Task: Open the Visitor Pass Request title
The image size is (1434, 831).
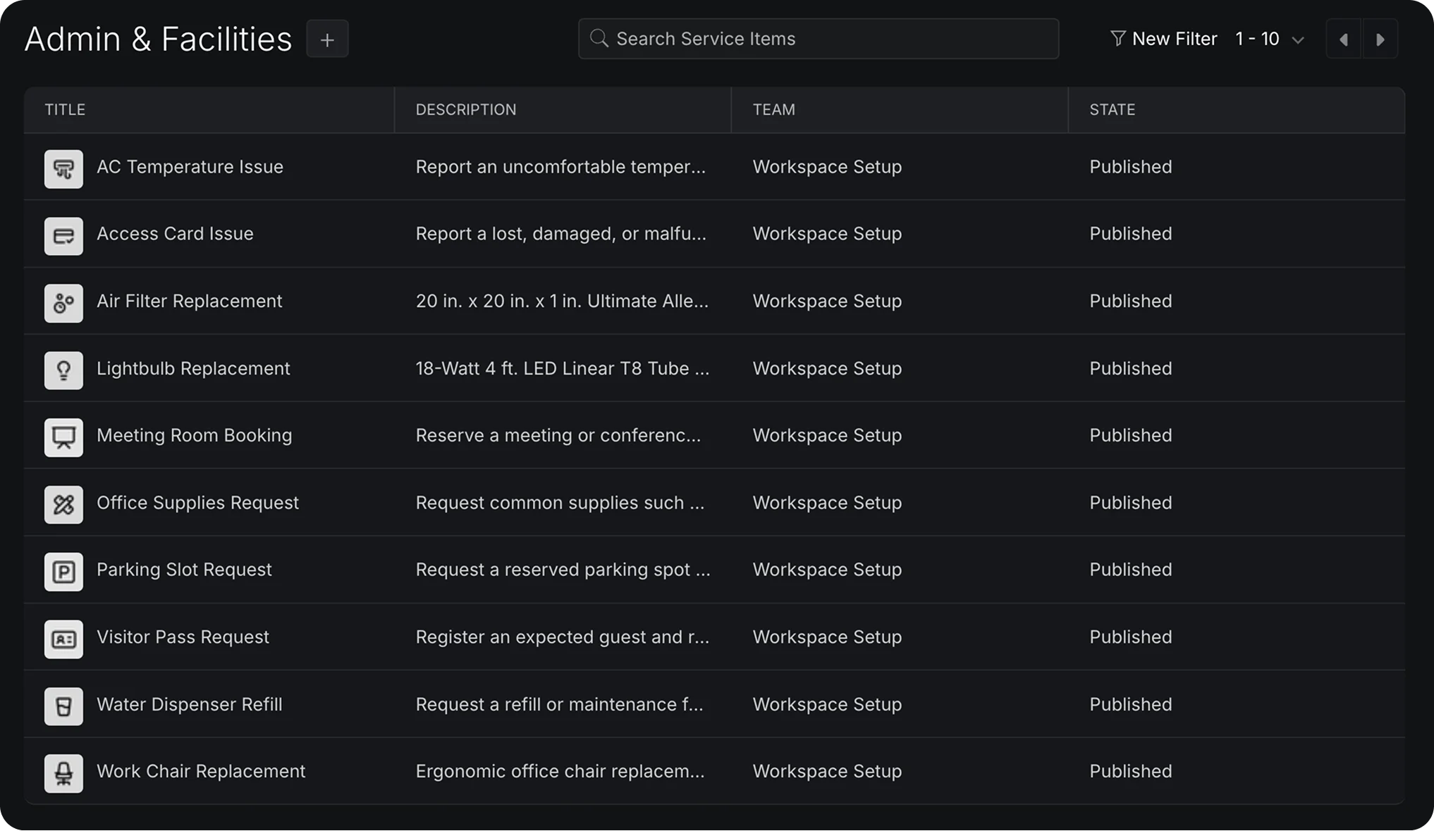Action: point(183,637)
